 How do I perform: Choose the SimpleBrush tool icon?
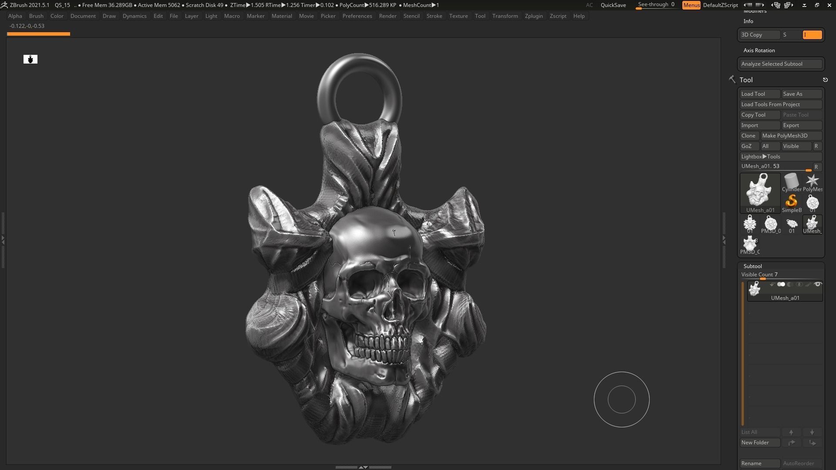791,203
